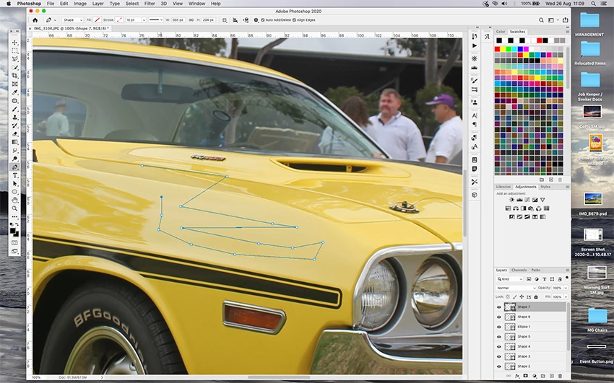Open the layer Fill dropdown arrow
The width and height of the screenshot is (614, 383).
coord(566,297)
